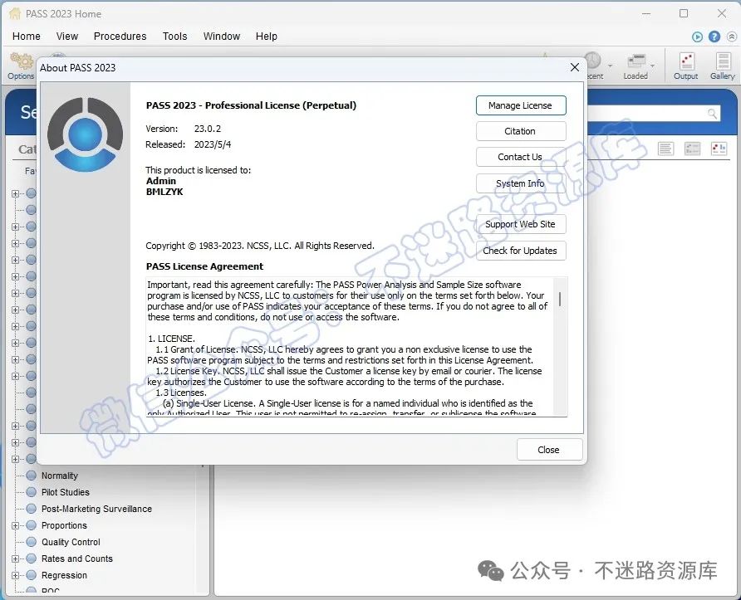The image size is (741, 600).
Task: Open the Recent dropdown arrow
Action: tap(610, 66)
